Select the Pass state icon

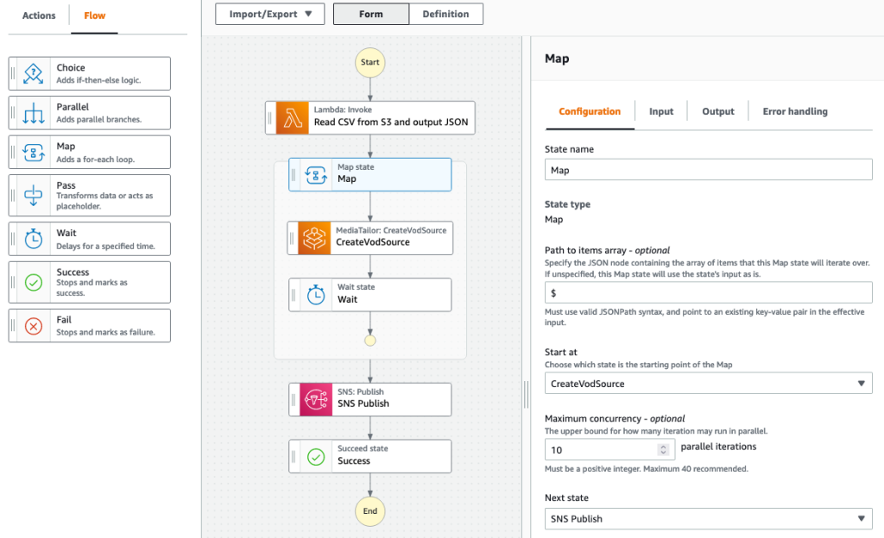click(x=33, y=195)
